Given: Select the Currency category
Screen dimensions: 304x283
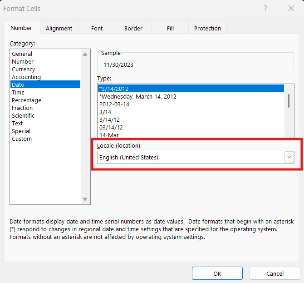Looking at the screenshot, I should coord(24,70).
